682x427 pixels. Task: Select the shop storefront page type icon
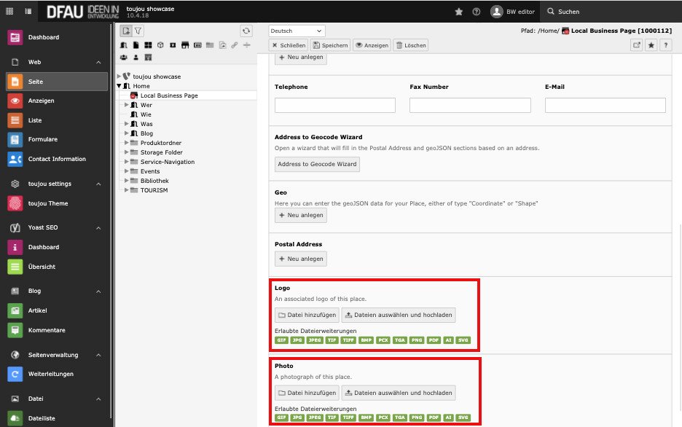(185, 45)
